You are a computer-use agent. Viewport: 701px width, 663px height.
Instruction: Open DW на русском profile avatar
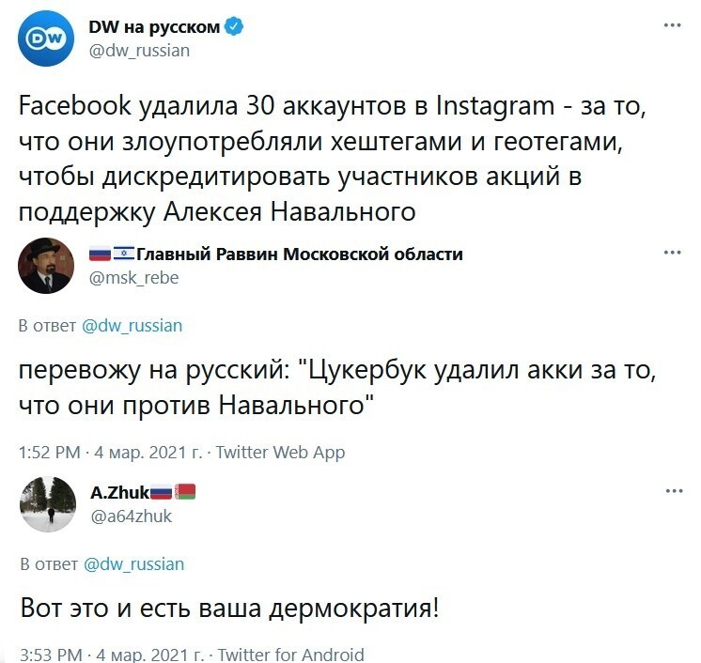[x=46, y=39]
